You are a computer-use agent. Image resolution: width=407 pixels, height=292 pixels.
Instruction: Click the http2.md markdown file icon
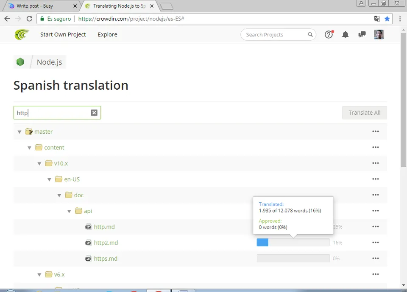pyautogui.click(x=88, y=243)
